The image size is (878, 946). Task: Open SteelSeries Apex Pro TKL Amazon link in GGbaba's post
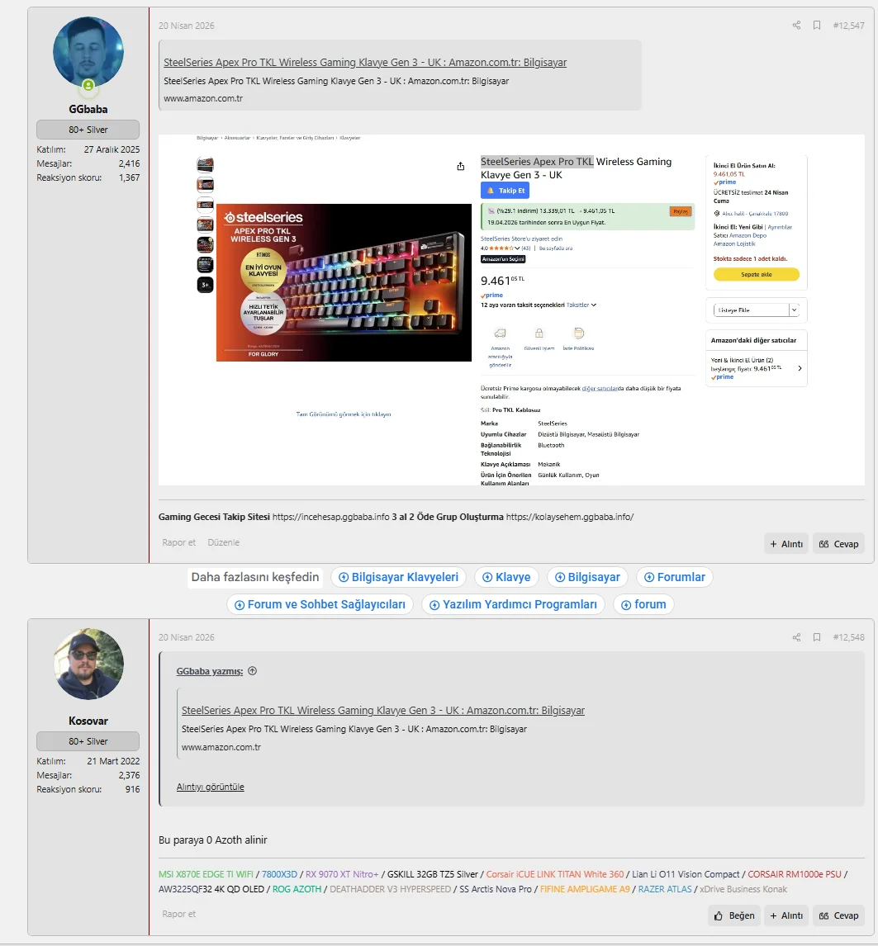[x=365, y=62]
